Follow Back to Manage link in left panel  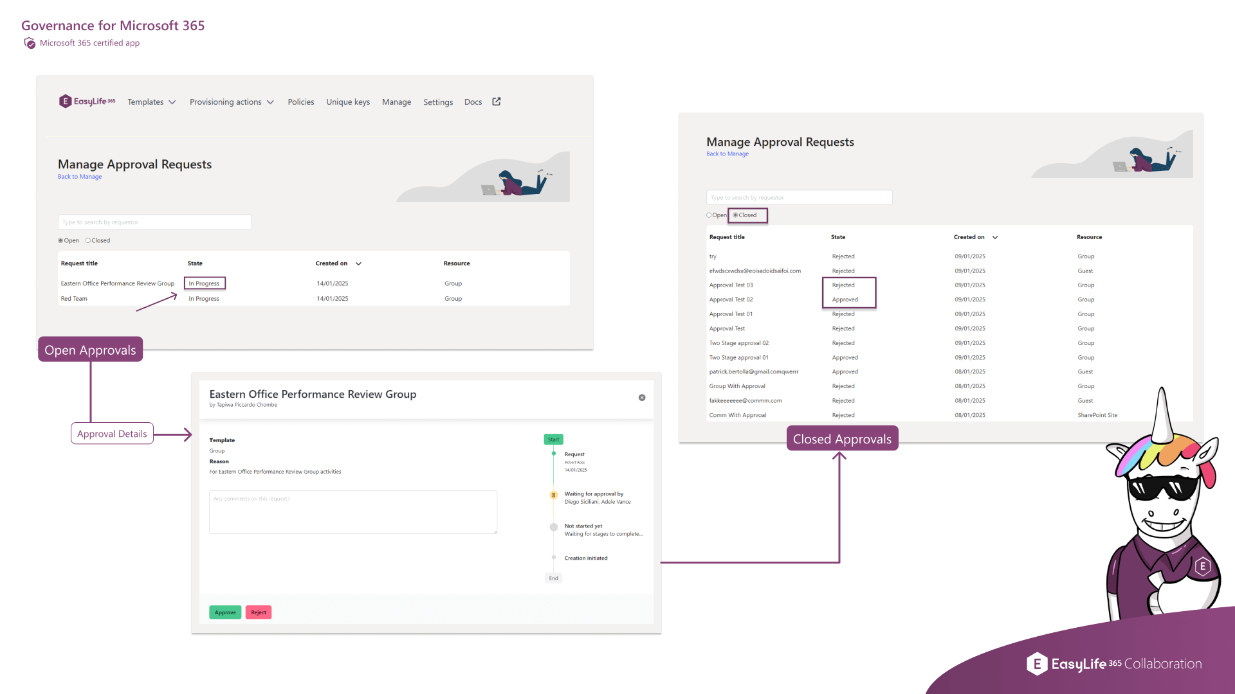click(x=80, y=177)
